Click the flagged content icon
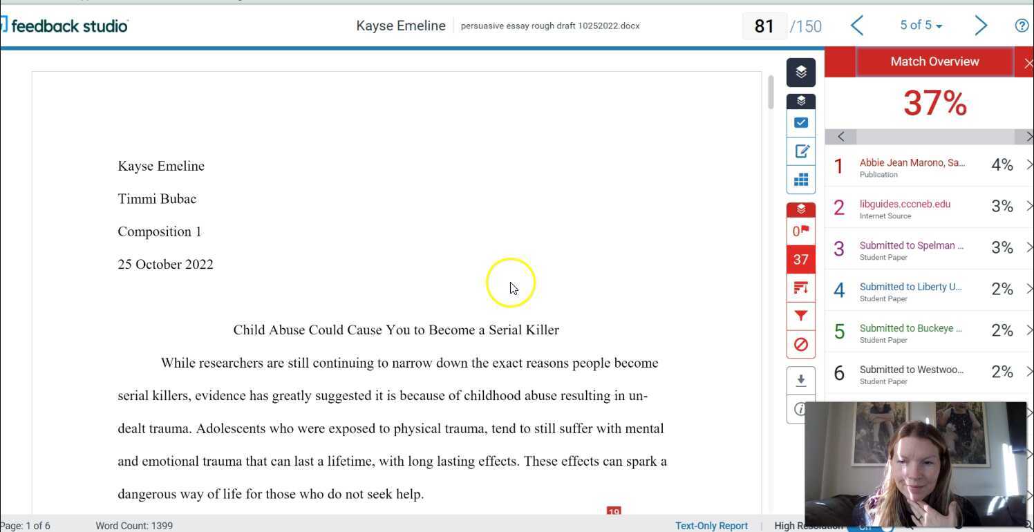Screen dimensions: 1034x532 [x=800, y=231]
